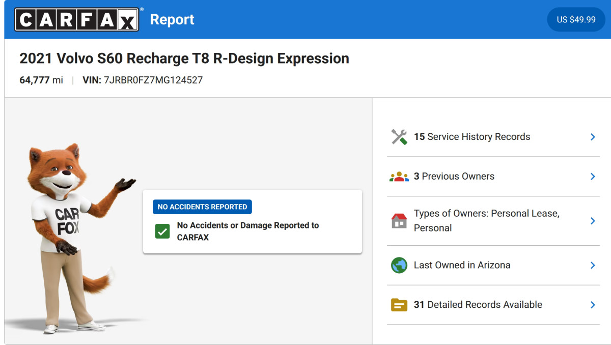Viewport: 611px width, 345px height.
Task: Open Last Owned in Arizona
Action: click(x=493, y=265)
